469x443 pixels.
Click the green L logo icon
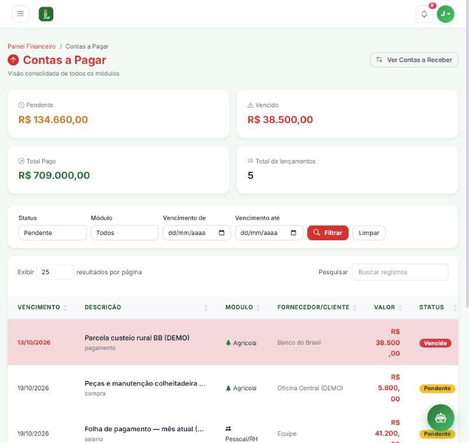point(46,14)
